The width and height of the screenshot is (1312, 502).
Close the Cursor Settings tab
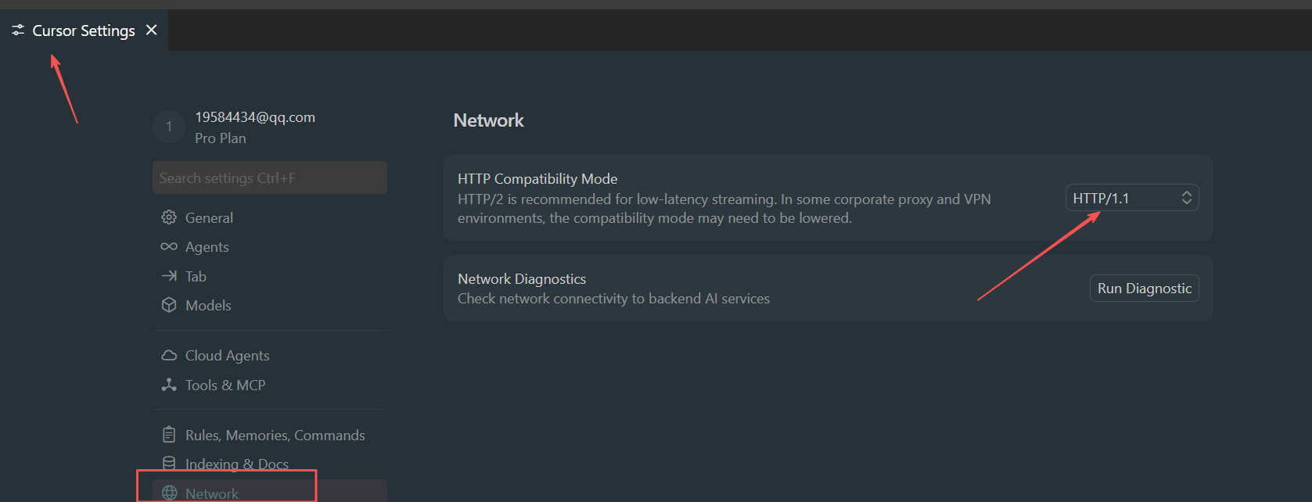pos(152,30)
